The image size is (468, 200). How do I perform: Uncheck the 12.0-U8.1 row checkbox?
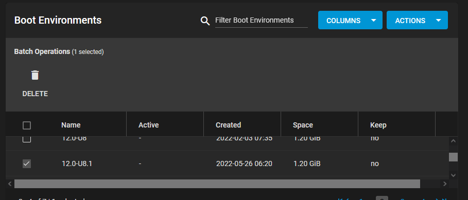tap(27, 163)
